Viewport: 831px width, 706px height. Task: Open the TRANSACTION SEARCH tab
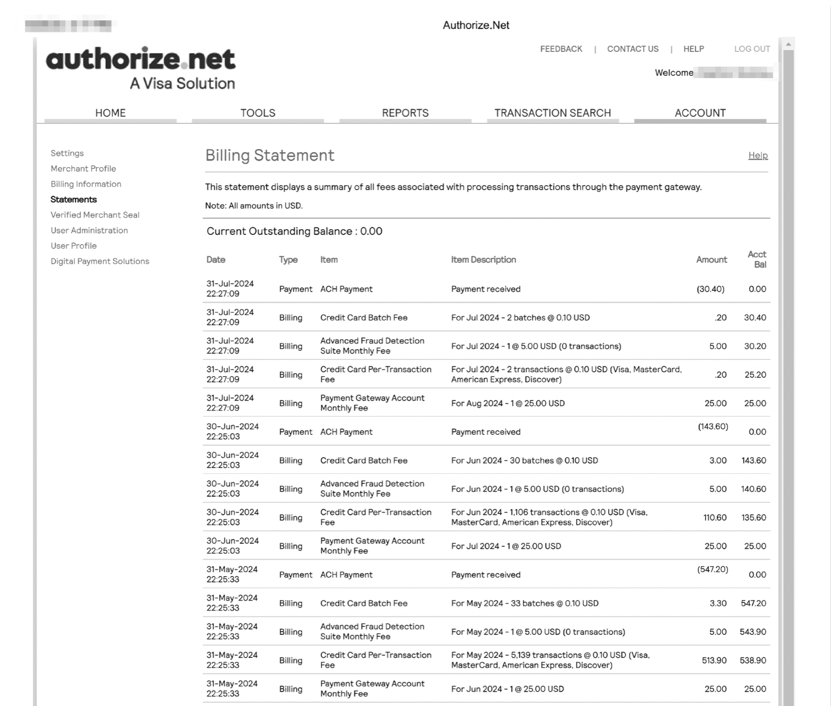552,113
